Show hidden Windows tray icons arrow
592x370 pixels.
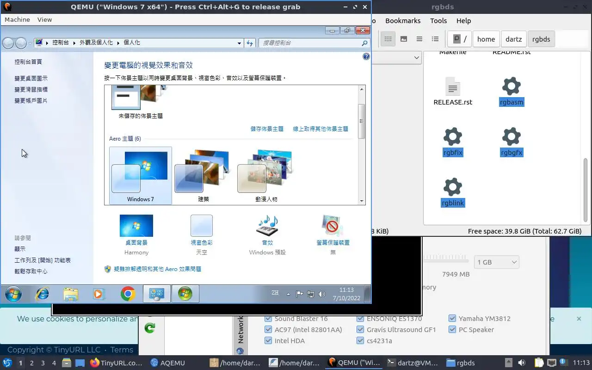(x=289, y=294)
